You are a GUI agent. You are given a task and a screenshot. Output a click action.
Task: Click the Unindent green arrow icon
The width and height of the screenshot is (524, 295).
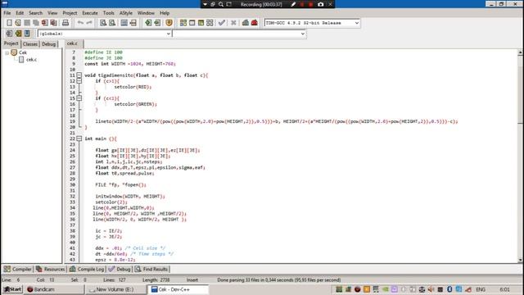pyautogui.click(x=157, y=23)
